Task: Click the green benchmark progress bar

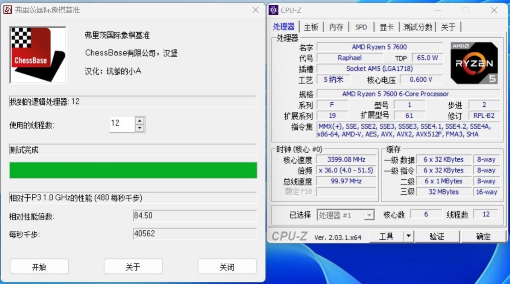Action: pyautogui.click(x=133, y=170)
